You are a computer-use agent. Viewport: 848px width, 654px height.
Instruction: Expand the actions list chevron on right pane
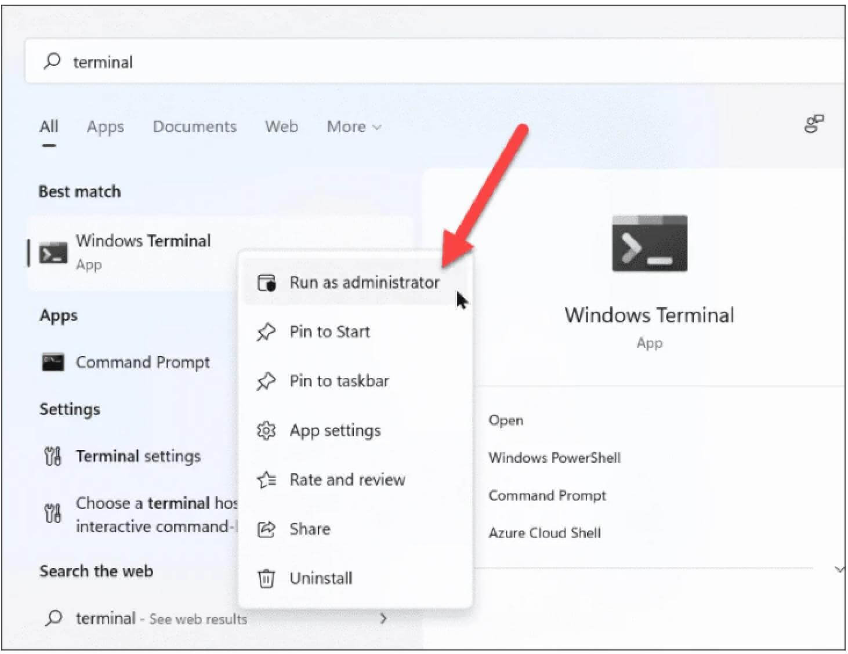(x=839, y=569)
